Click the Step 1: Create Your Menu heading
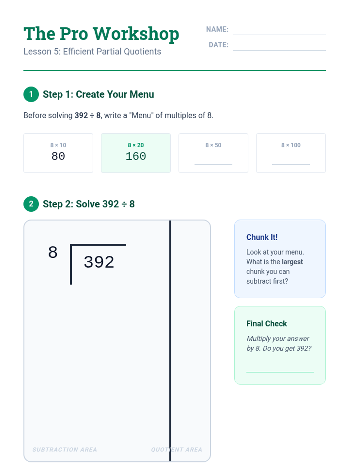This screenshot has height=466, width=349. [98, 94]
